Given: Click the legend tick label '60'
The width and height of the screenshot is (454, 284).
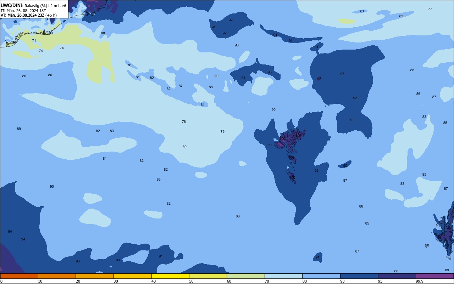Looking at the screenshot, I should [x=229, y=281].
